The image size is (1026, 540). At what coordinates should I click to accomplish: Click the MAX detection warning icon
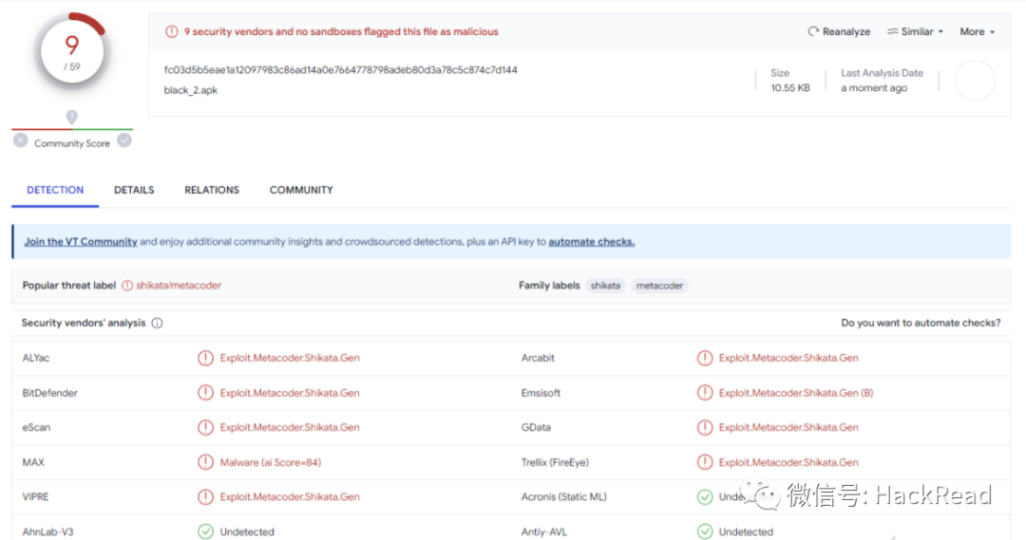tap(205, 462)
